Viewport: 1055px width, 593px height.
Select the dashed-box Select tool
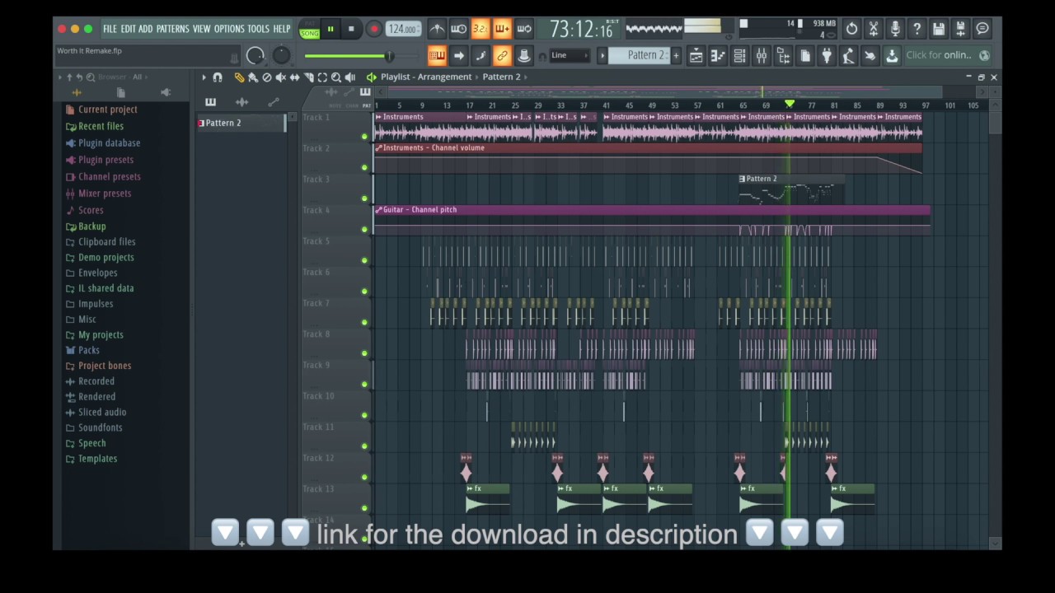pos(322,77)
